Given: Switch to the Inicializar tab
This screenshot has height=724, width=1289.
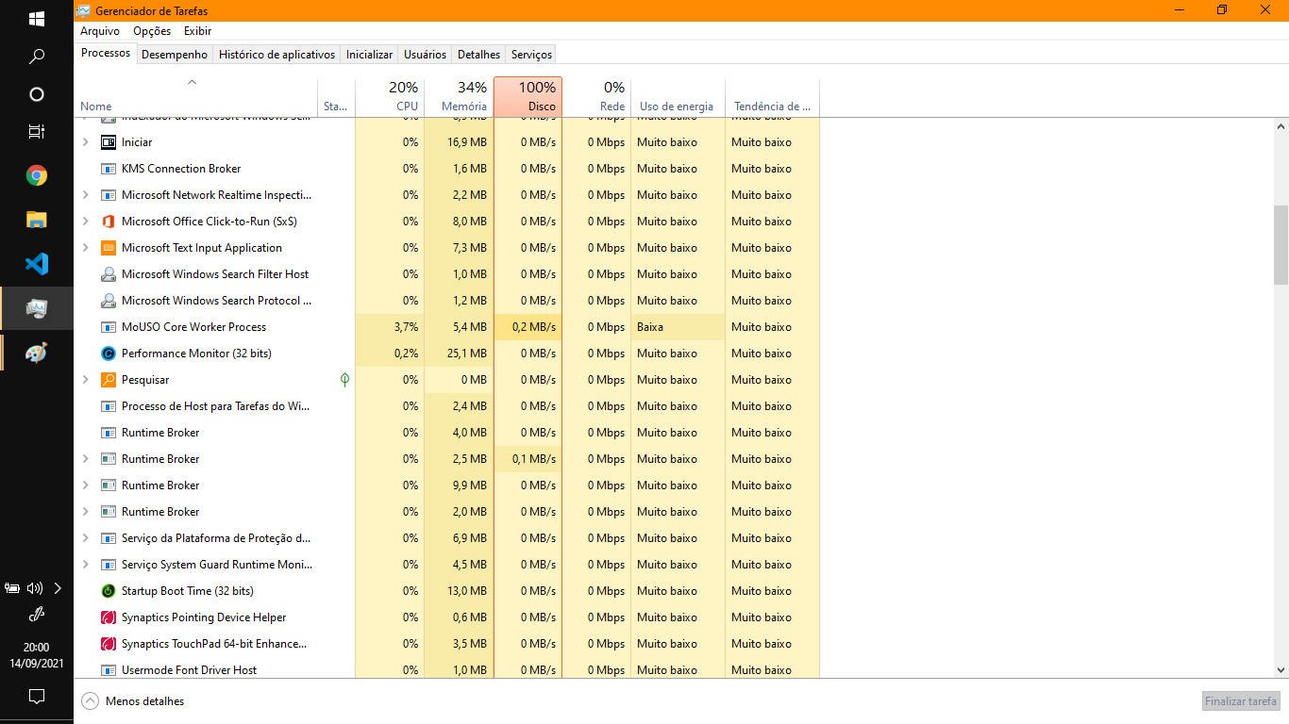Looking at the screenshot, I should 369,55.
